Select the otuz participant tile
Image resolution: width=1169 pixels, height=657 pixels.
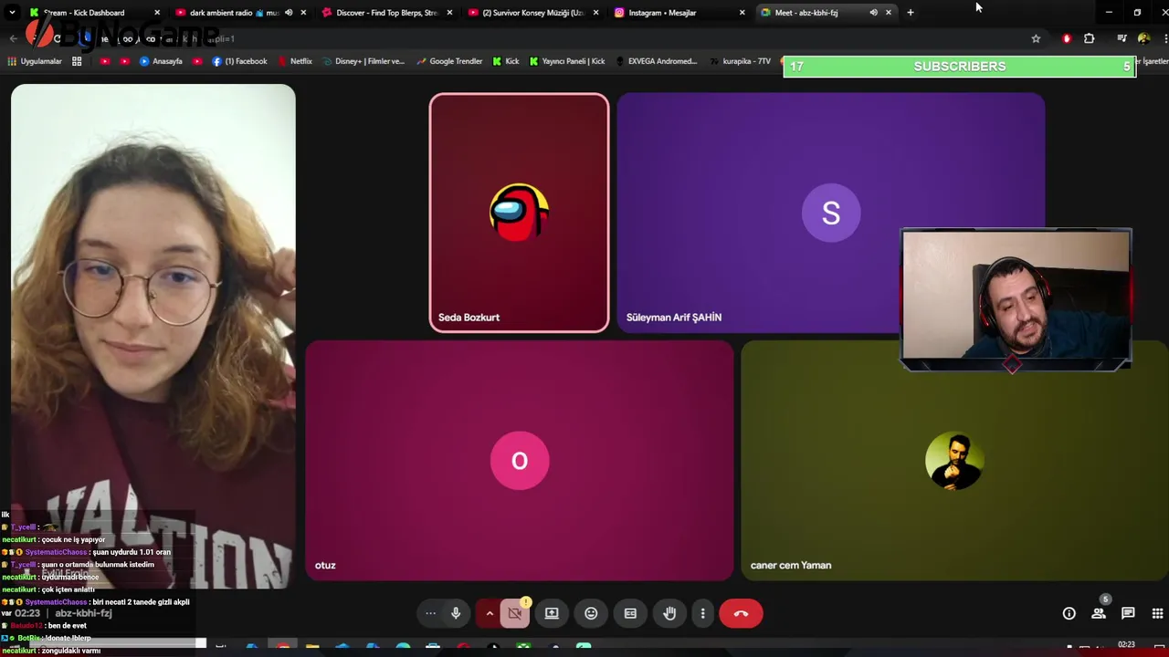519,461
